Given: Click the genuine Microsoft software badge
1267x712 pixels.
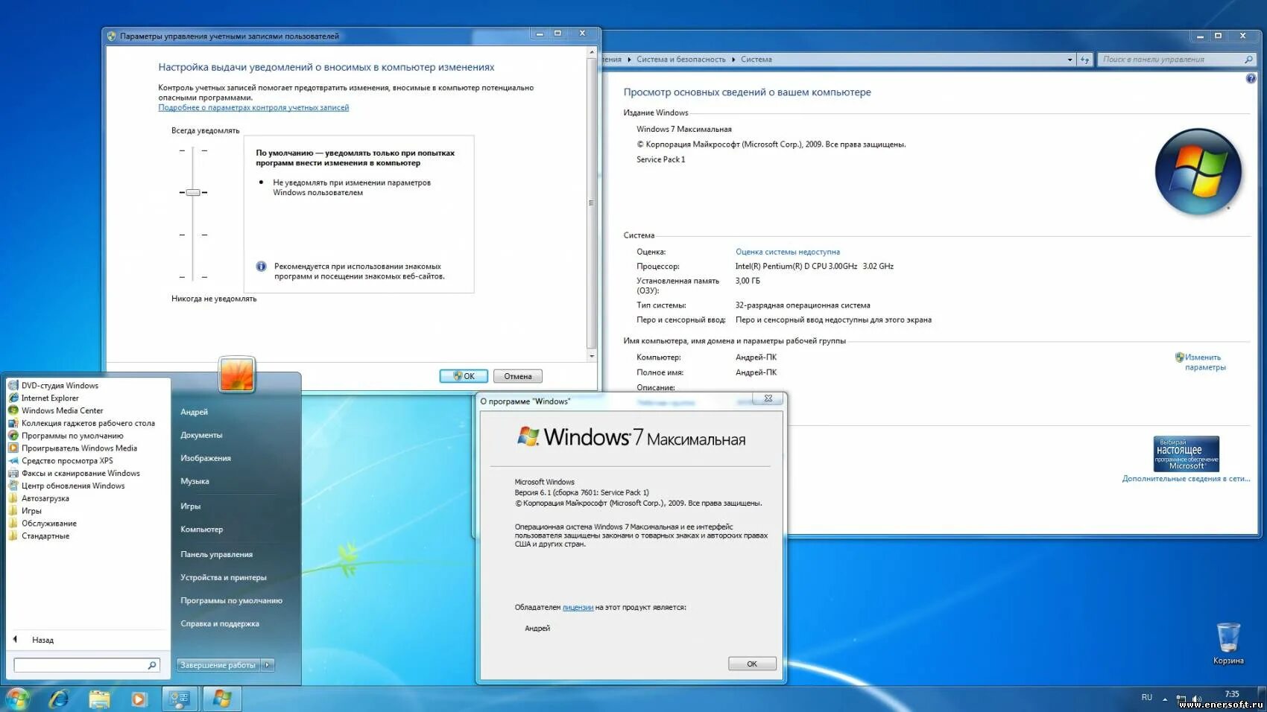Looking at the screenshot, I should 1187,454.
